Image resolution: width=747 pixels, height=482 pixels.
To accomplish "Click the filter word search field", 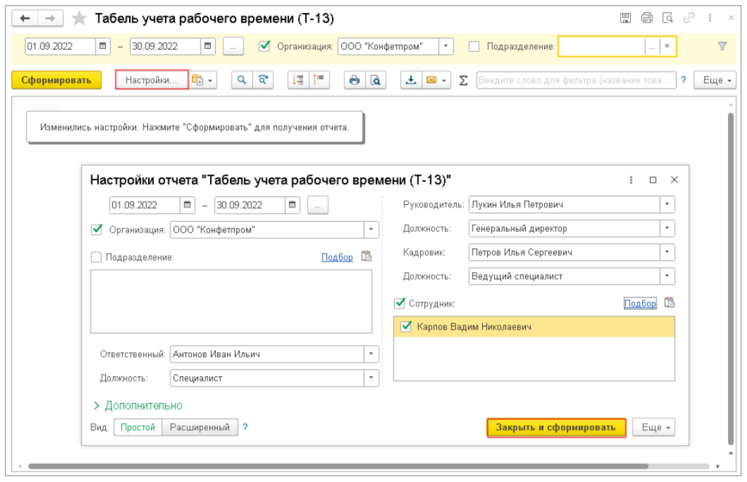I will 576,80.
